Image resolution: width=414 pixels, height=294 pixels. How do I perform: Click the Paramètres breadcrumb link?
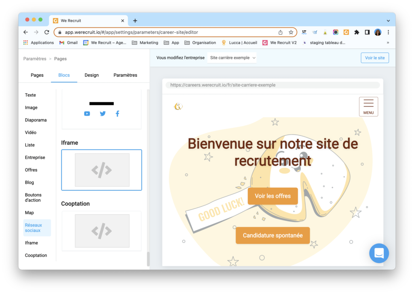tap(35, 59)
